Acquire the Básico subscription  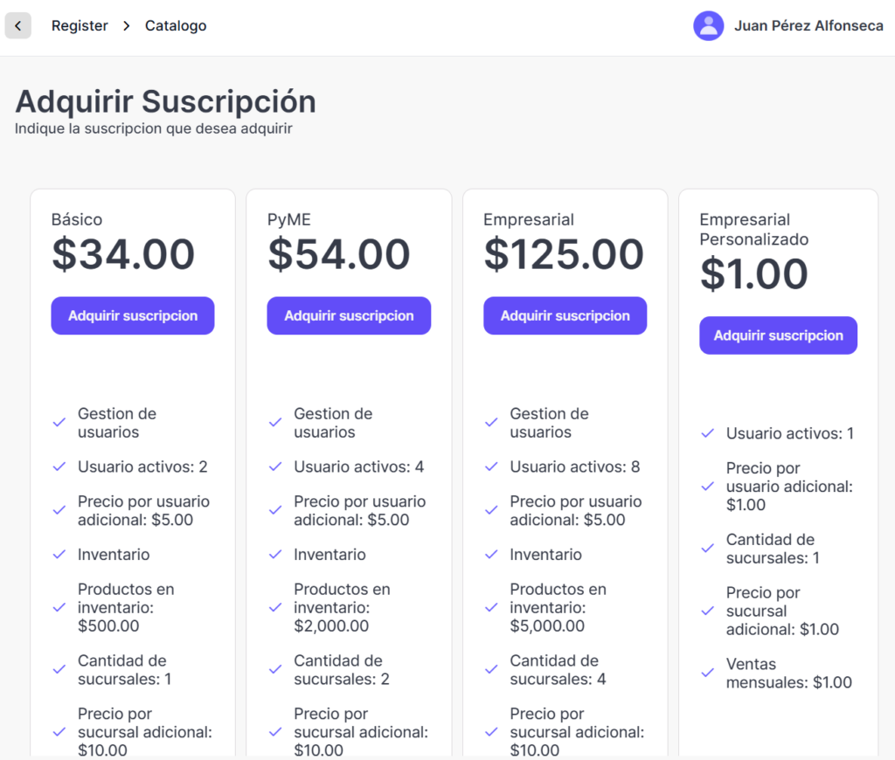pyautogui.click(x=133, y=316)
